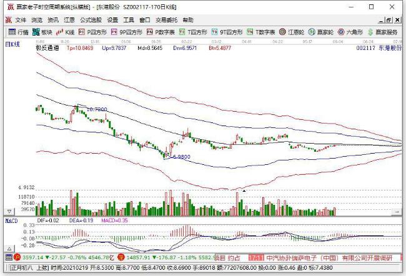Click the 14857.91 index quote
The height and width of the screenshot is (276, 406).
point(138,258)
